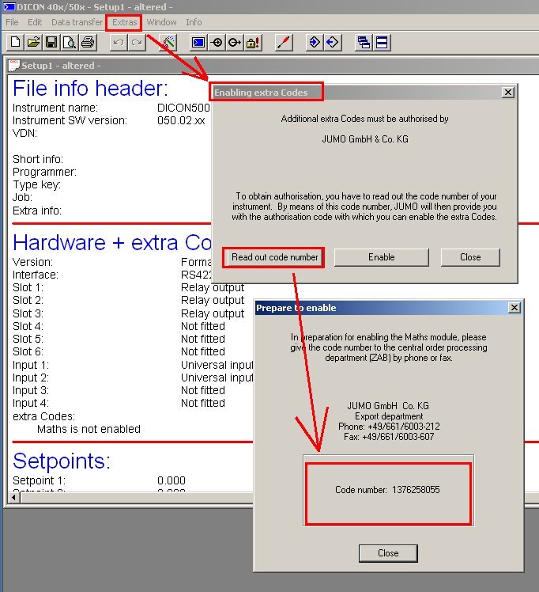Click the Cascade windows toolbar icon
This screenshot has height=592, width=539.
364,42
